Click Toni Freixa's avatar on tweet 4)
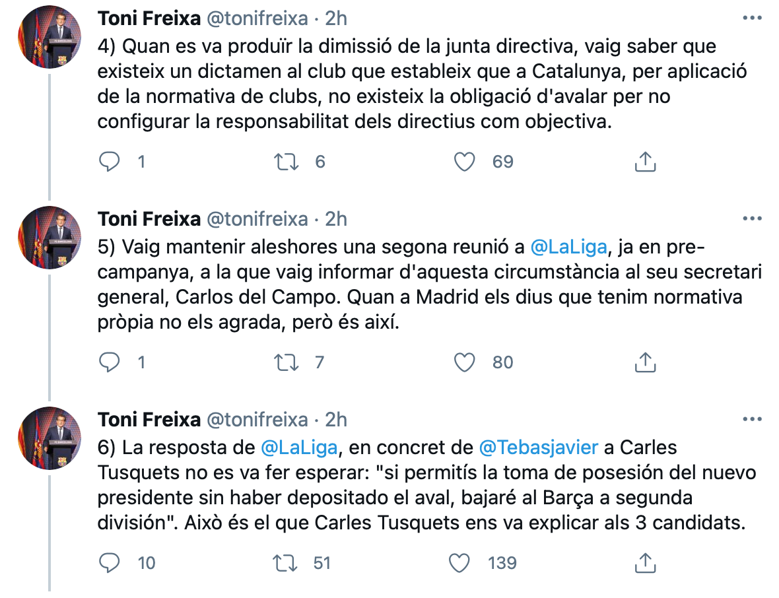This screenshot has width=779, height=598. (50, 38)
